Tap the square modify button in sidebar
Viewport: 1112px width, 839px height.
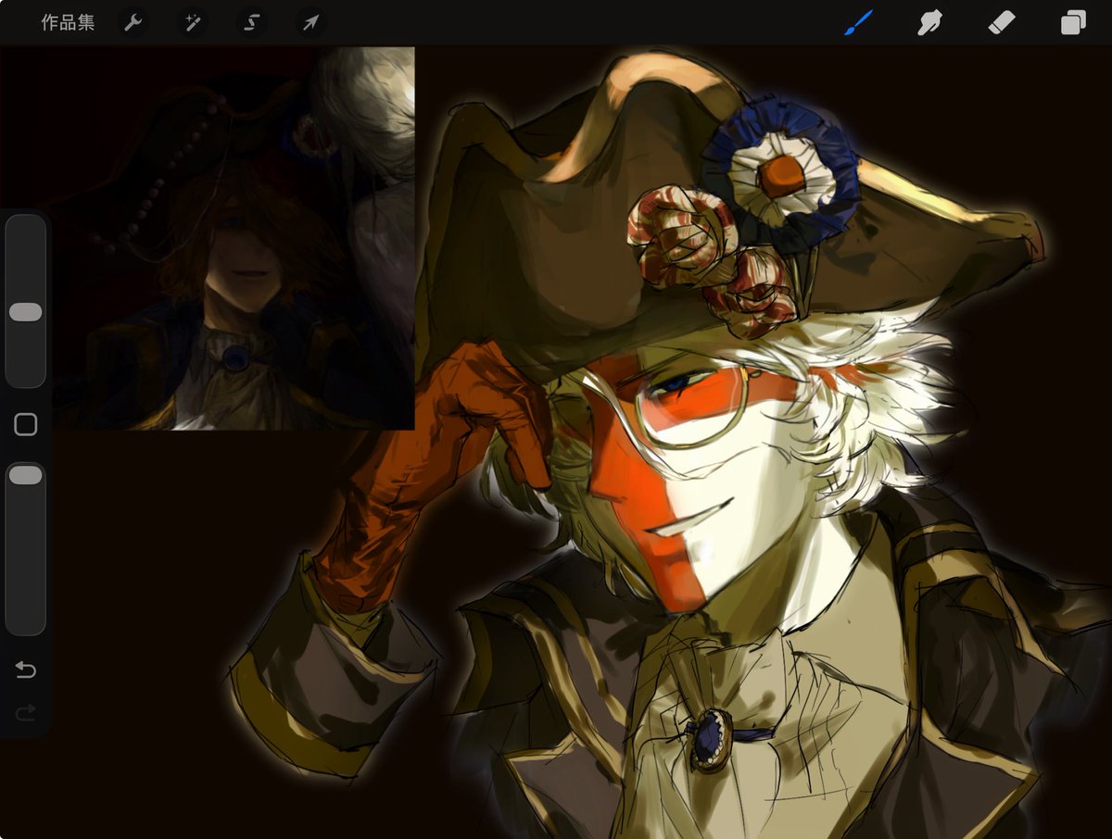pyautogui.click(x=26, y=425)
